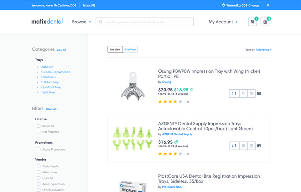
Task: Expand the Browse dropdown menu
Action: click(x=81, y=22)
